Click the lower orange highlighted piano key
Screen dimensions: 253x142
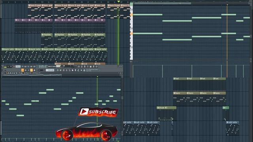132,34
